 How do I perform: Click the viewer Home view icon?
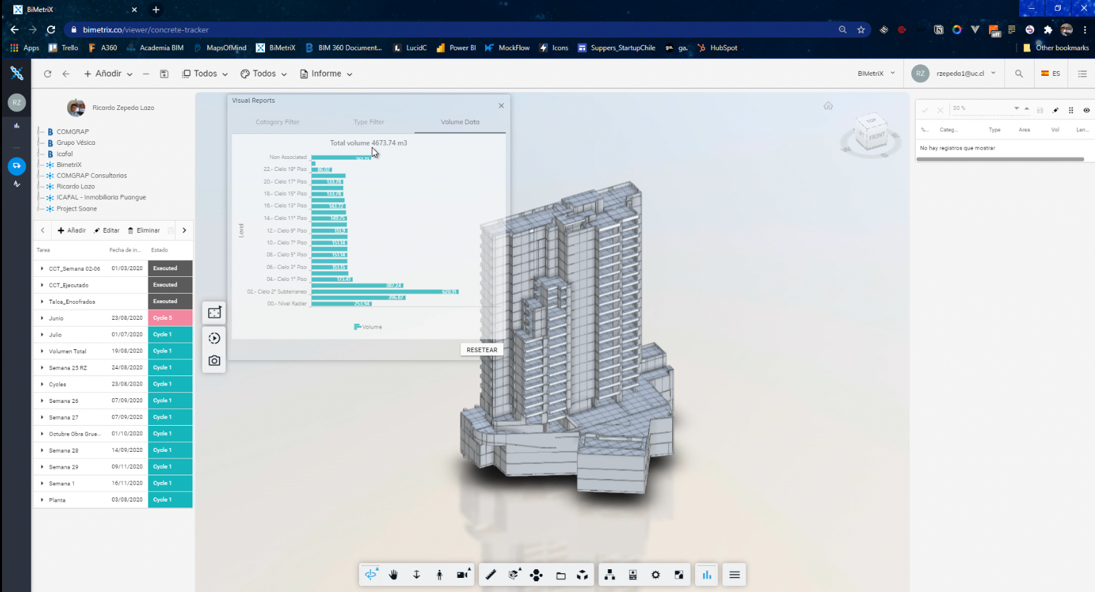829,106
